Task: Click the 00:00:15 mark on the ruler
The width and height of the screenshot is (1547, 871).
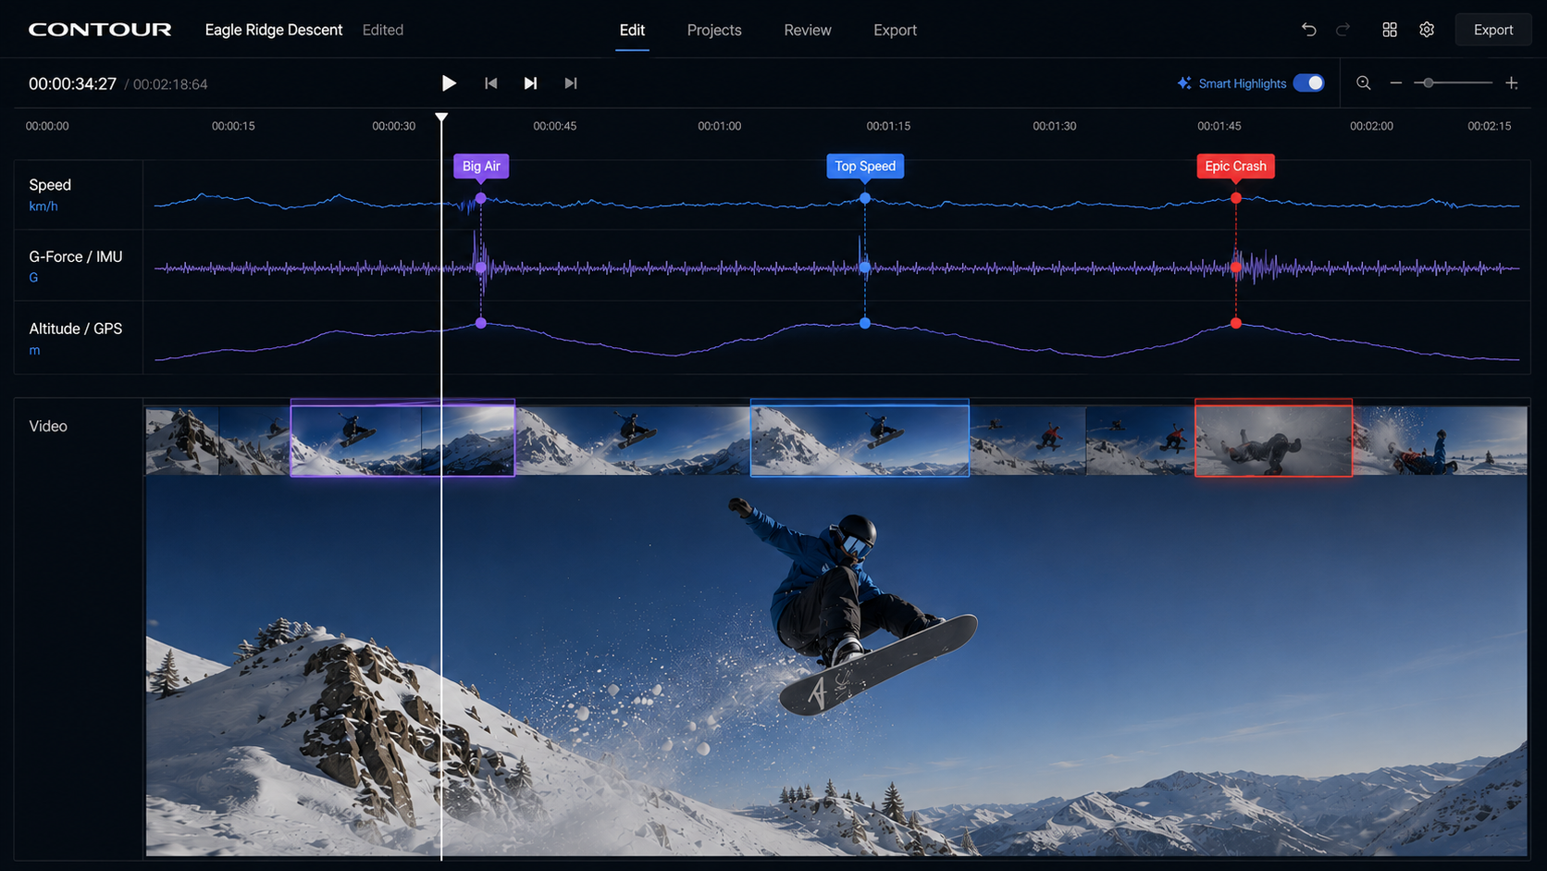Action: pyautogui.click(x=233, y=126)
